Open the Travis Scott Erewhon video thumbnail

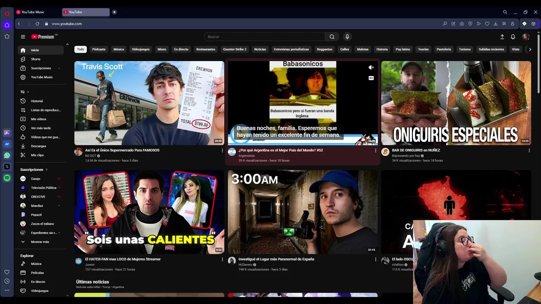(x=149, y=103)
